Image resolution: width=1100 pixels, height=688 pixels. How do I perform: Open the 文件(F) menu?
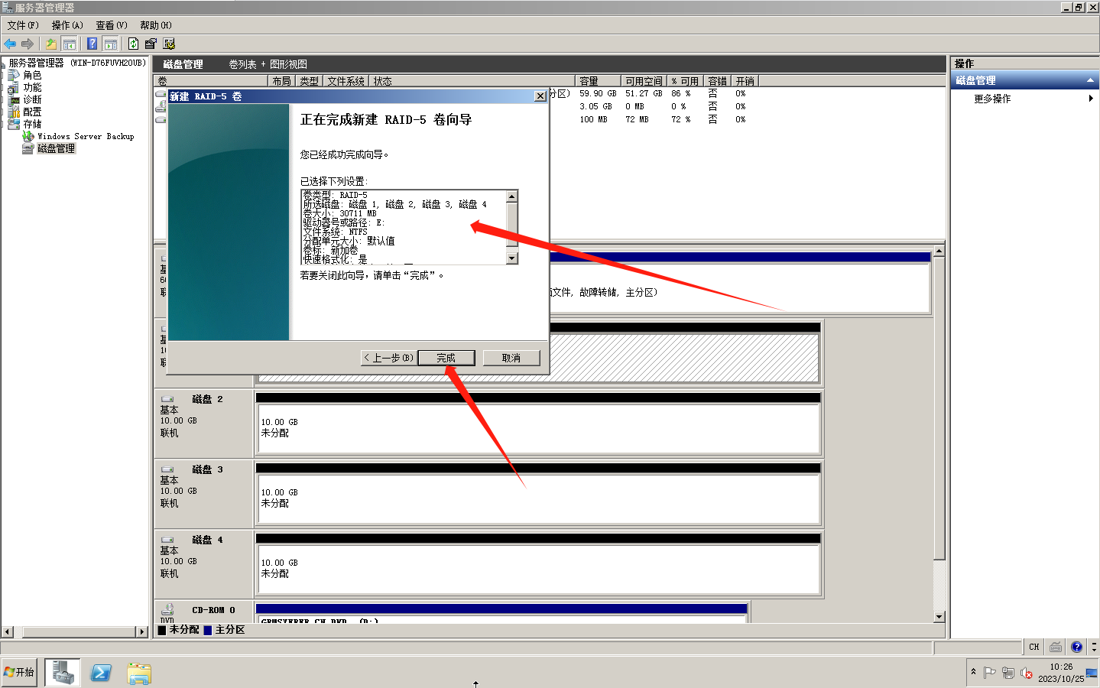point(23,25)
